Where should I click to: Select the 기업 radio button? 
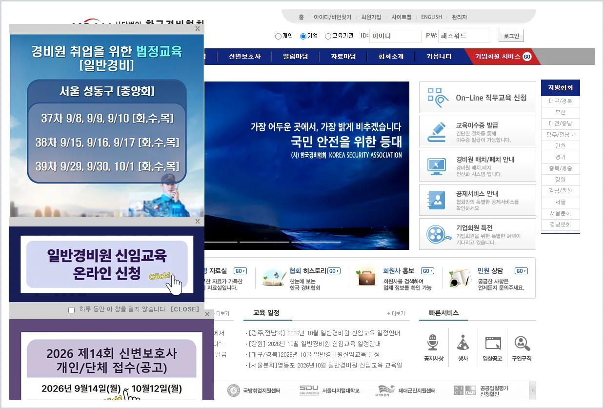pos(303,36)
